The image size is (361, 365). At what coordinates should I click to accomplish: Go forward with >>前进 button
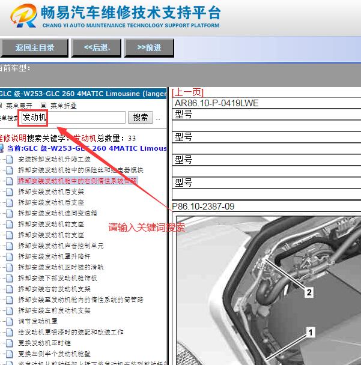click(149, 47)
